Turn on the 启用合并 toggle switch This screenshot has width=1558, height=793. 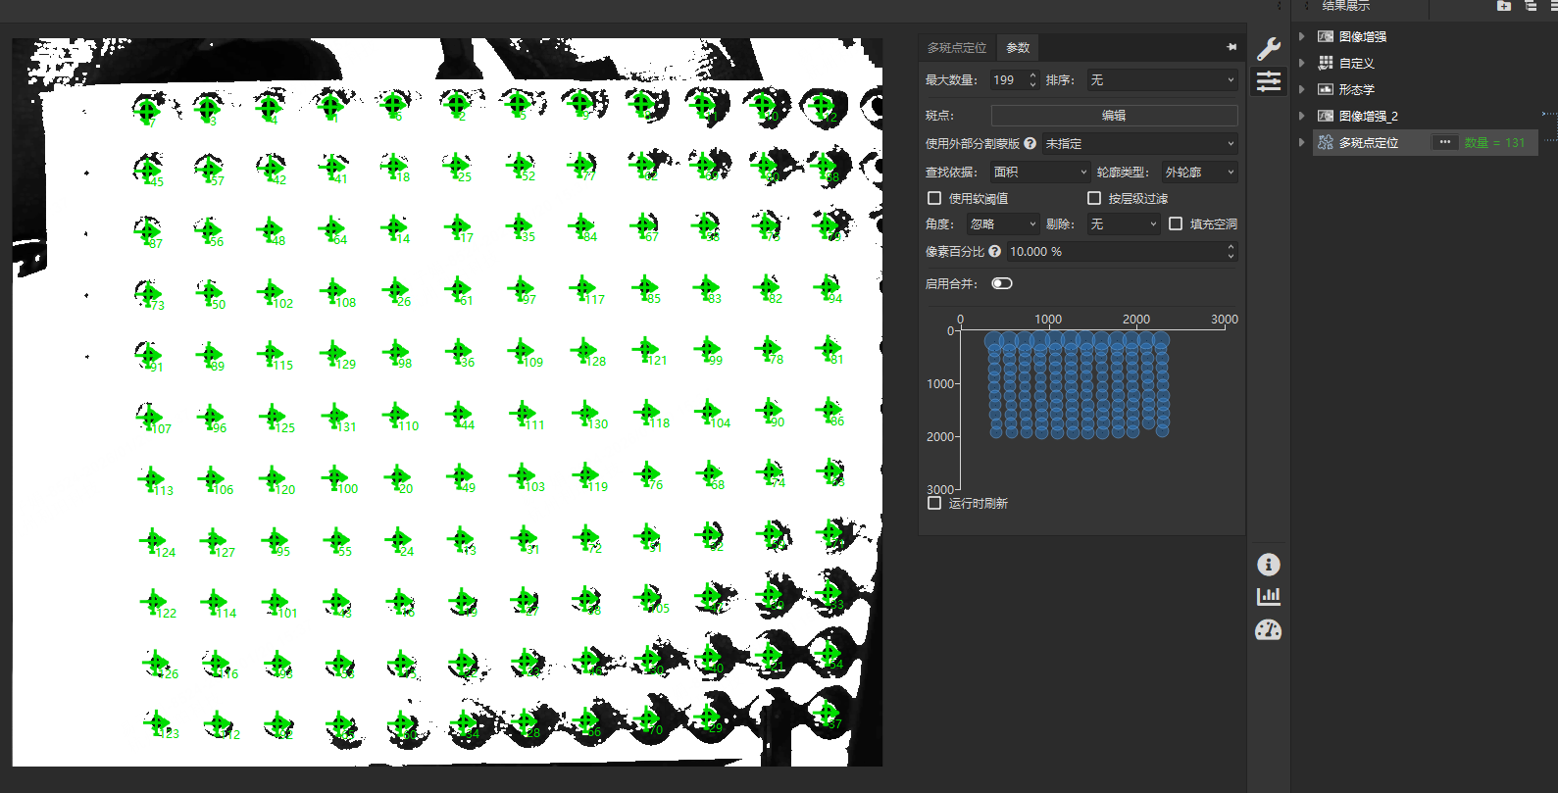[x=1002, y=284]
